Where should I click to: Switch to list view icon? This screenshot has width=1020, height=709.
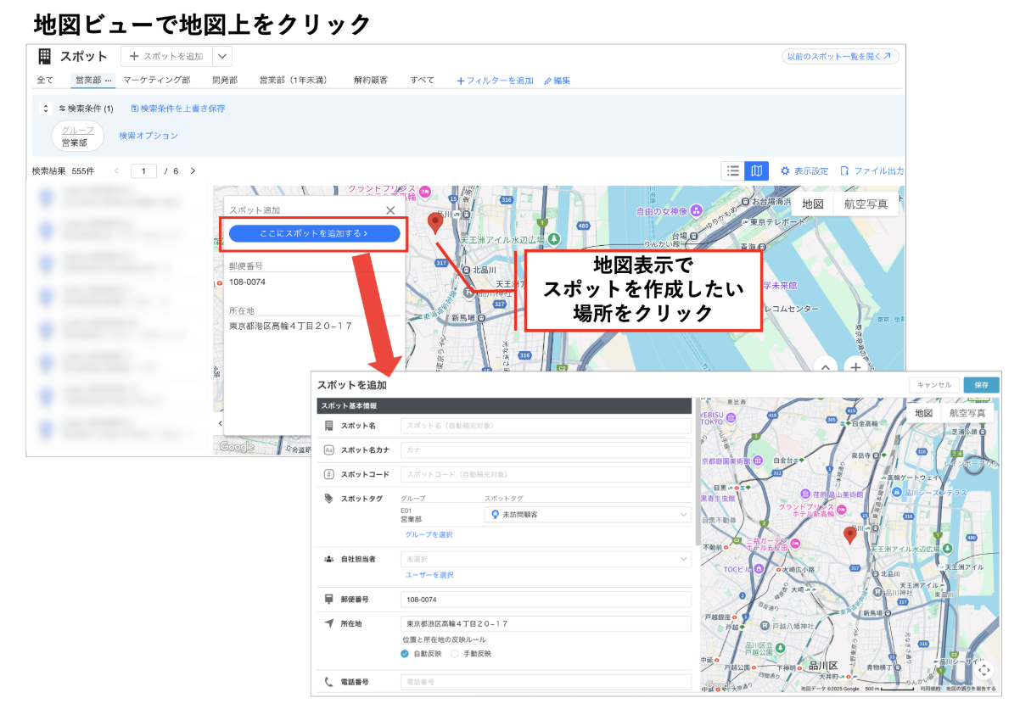click(733, 171)
